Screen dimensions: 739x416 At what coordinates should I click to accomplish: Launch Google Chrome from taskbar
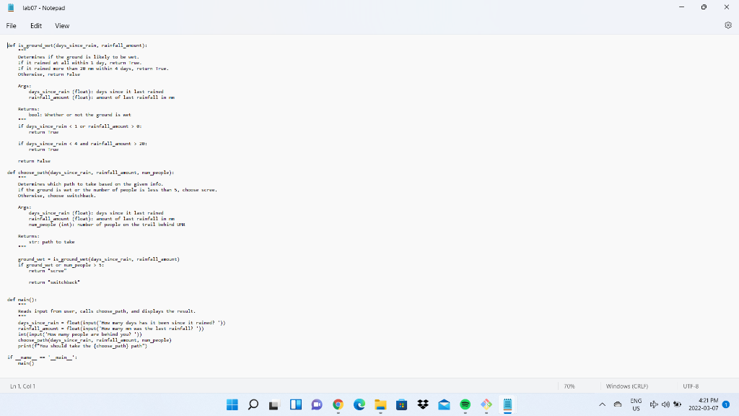coord(337,404)
